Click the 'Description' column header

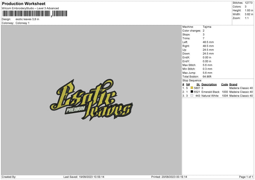pos(209,84)
